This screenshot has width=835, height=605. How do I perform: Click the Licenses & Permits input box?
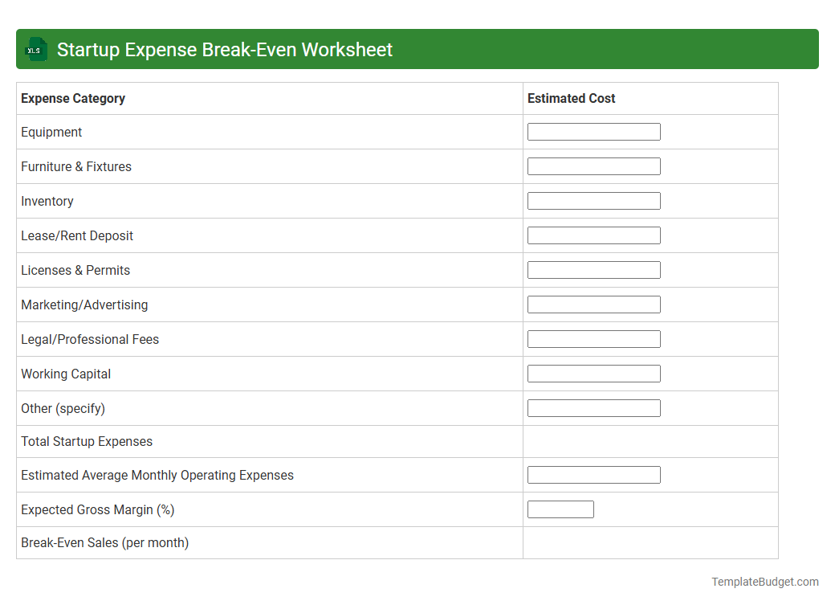coord(593,269)
